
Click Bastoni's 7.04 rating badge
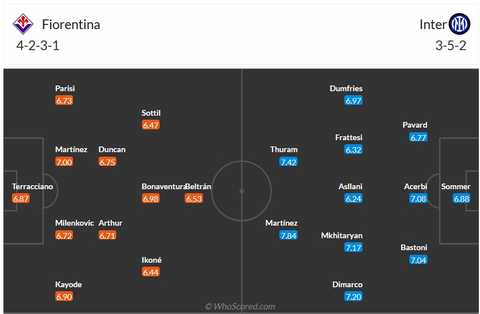click(418, 260)
